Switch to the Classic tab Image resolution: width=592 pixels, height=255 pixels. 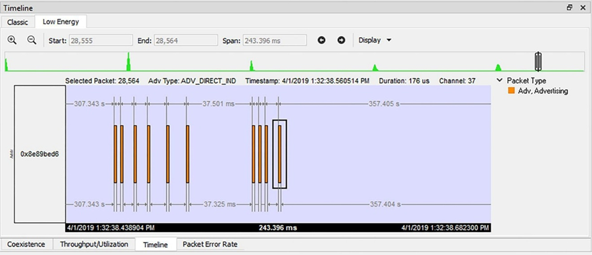coord(17,22)
